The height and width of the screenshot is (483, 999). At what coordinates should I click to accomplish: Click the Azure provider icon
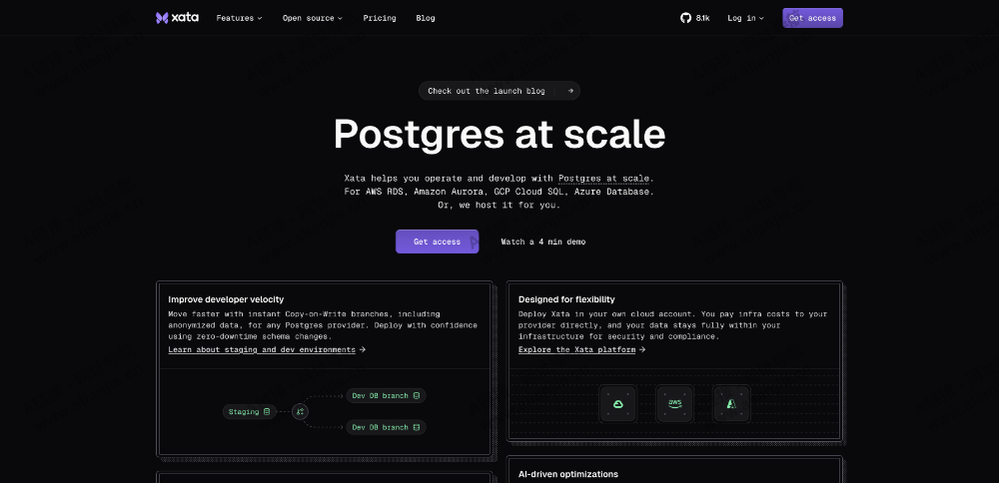pyautogui.click(x=731, y=403)
